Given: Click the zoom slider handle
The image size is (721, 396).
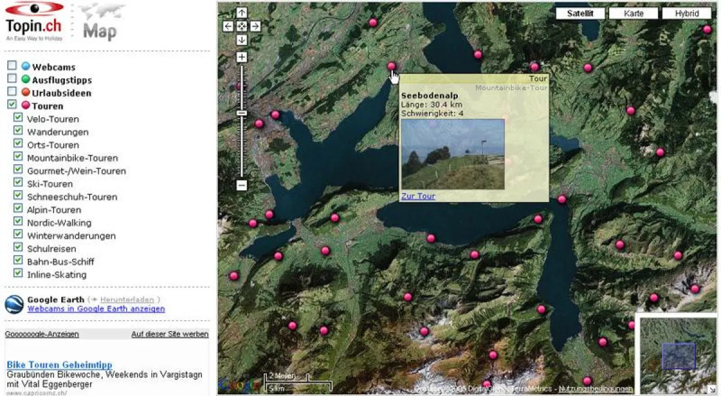Looking at the screenshot, I should [x=242, y=113].
